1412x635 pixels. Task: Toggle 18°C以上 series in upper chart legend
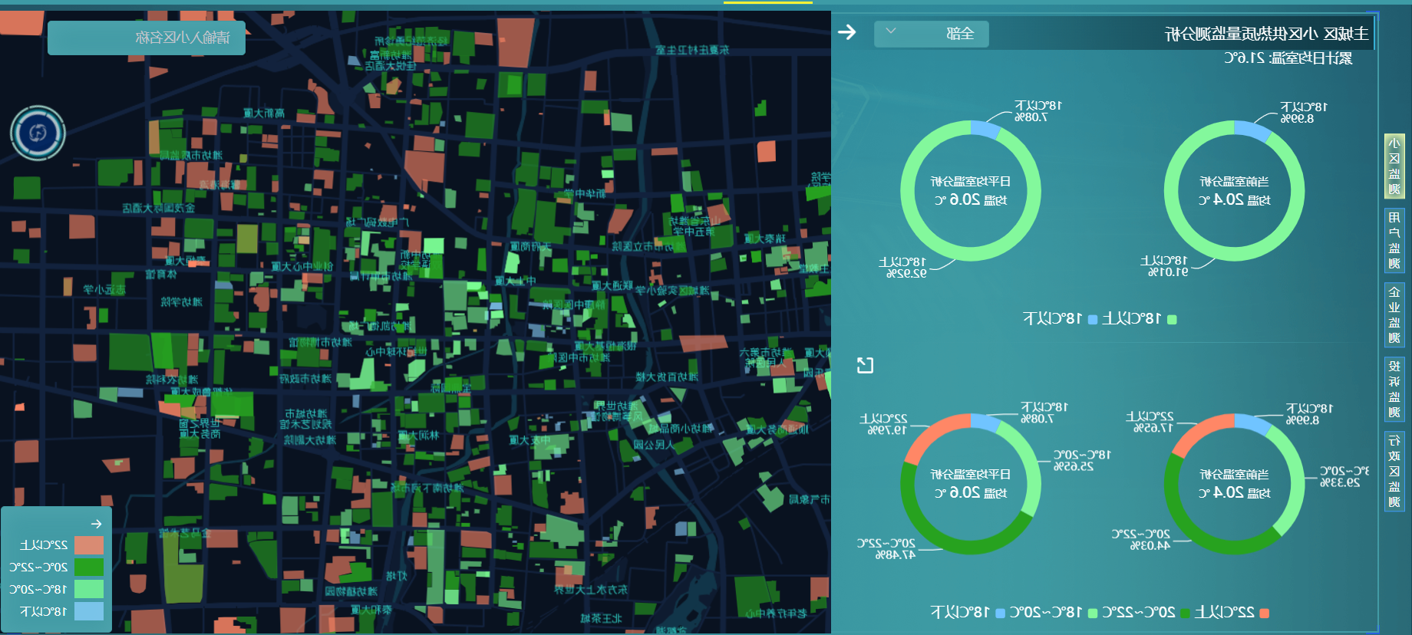[1139, 319]
